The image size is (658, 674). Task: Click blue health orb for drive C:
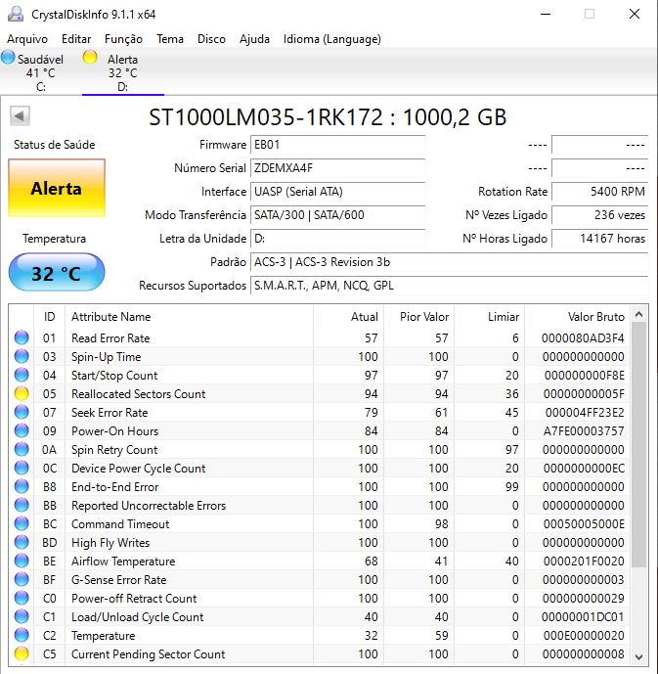click(x=8, y=58)
